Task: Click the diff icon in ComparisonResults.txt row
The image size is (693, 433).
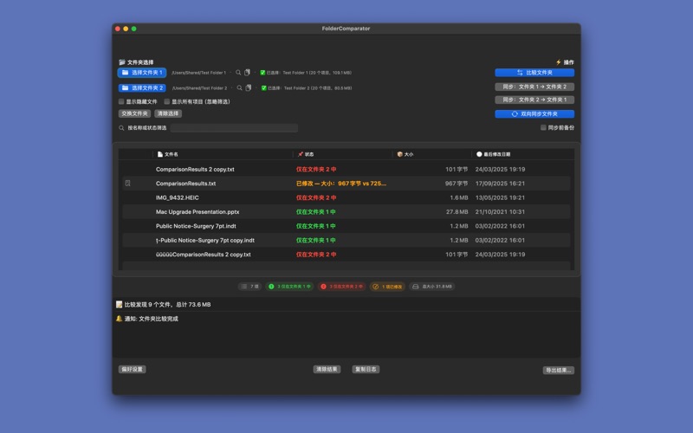Action: pos(127,184)
